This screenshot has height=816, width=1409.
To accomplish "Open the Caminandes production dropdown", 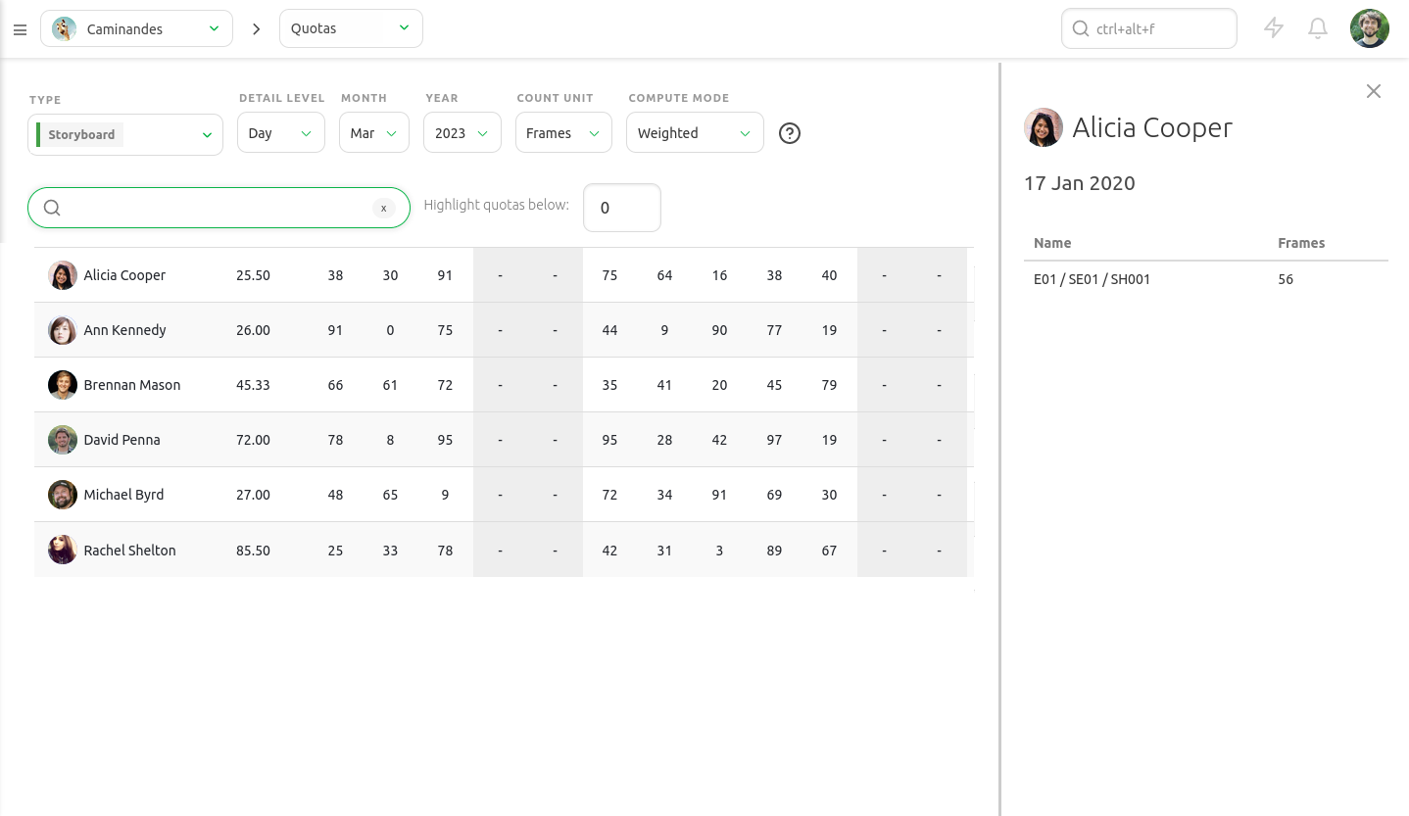I will (x=136, y=28).
